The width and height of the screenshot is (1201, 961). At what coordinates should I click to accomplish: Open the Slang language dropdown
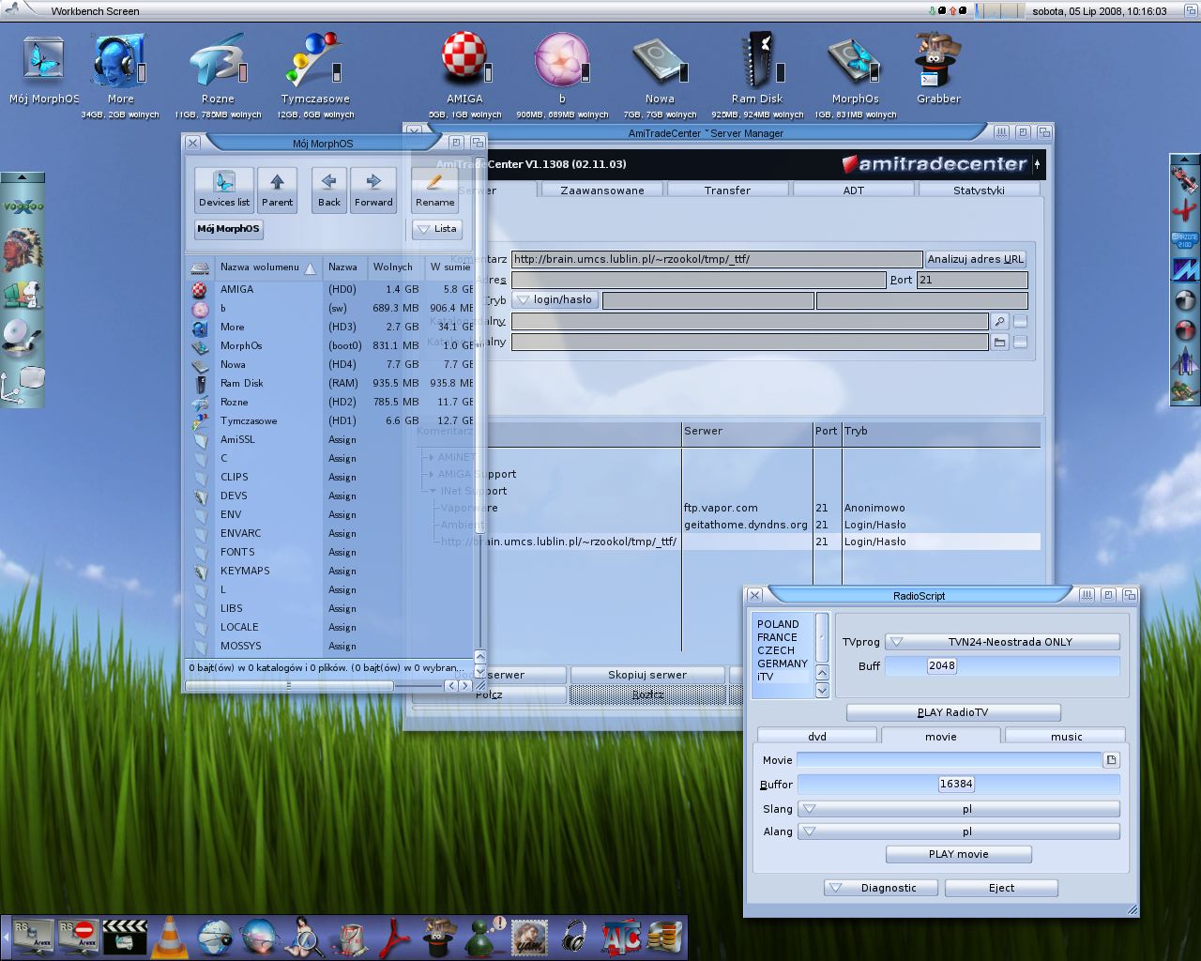pos(959,809)
